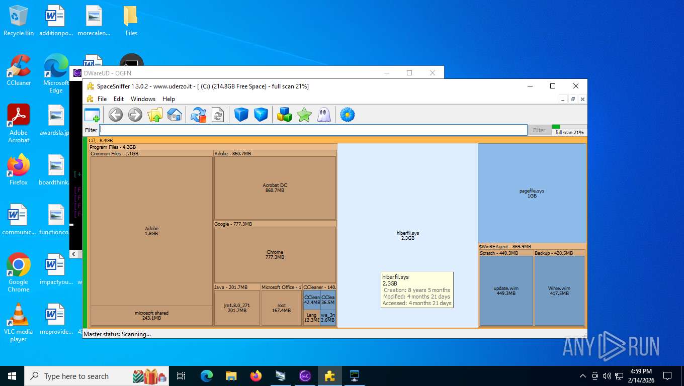Click SpaceSniffer icon left of File menu
Viewport: 684px width, 386px height.
tap(90, 99)
